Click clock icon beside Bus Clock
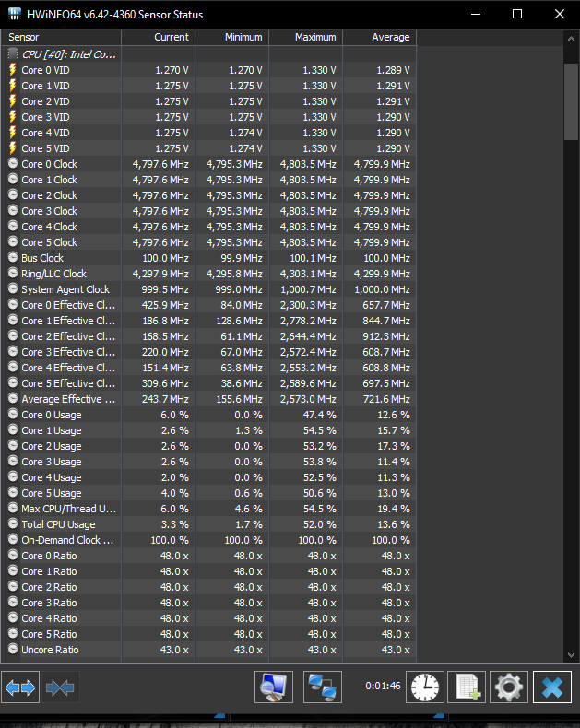 click(13, 257)
